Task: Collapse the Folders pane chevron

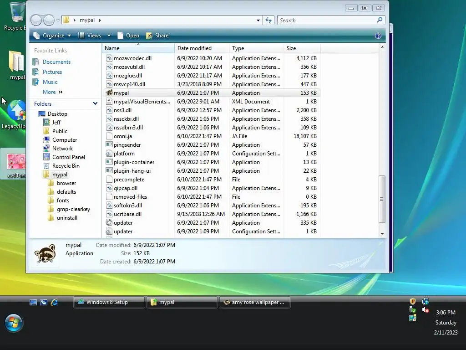Action: (x=95, y=103)
